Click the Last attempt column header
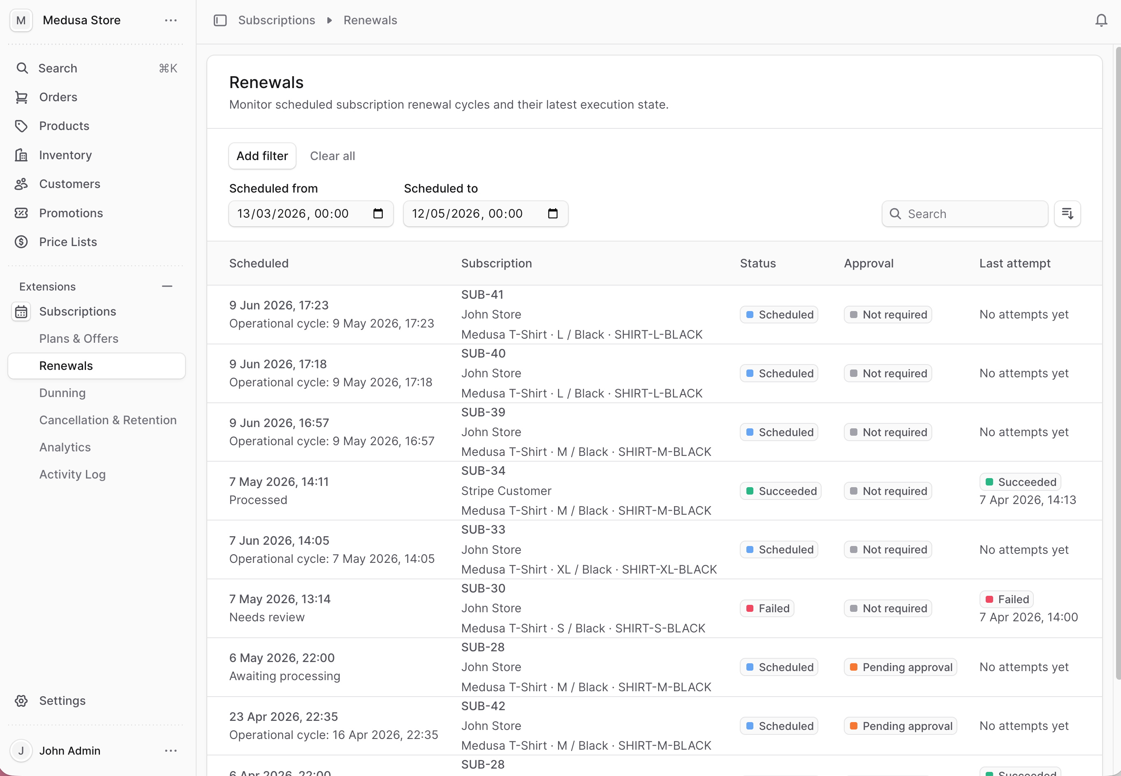The height and width of the screenshot is (776, 1121). pos(1014,263)
